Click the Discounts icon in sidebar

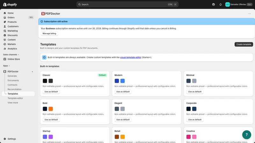[5, 35]
